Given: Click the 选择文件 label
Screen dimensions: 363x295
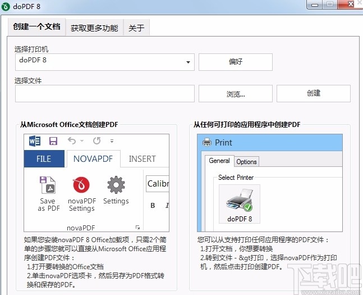Looking at the screenshot, I should point(28,81).
